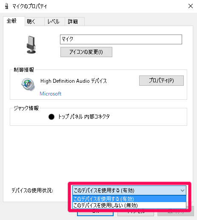Click the Microsoft link

[51, 94]
